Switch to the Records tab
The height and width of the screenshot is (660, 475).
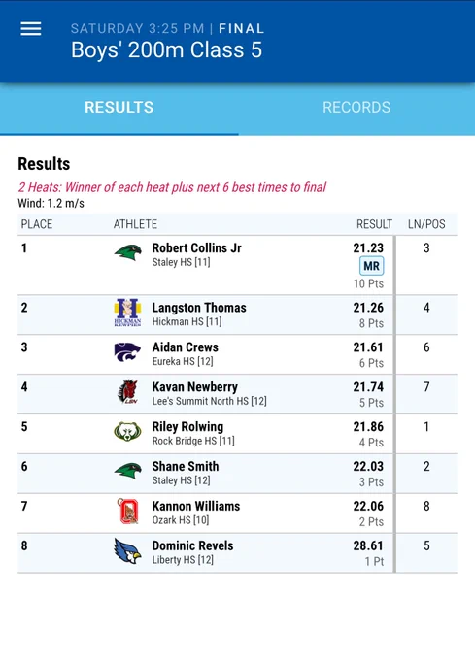click(x=356, y=108)
